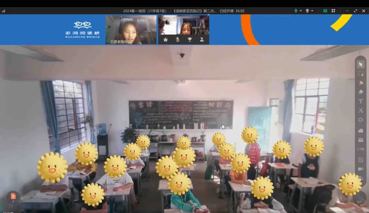Turn off the camera from the title bar

point(307,11)
